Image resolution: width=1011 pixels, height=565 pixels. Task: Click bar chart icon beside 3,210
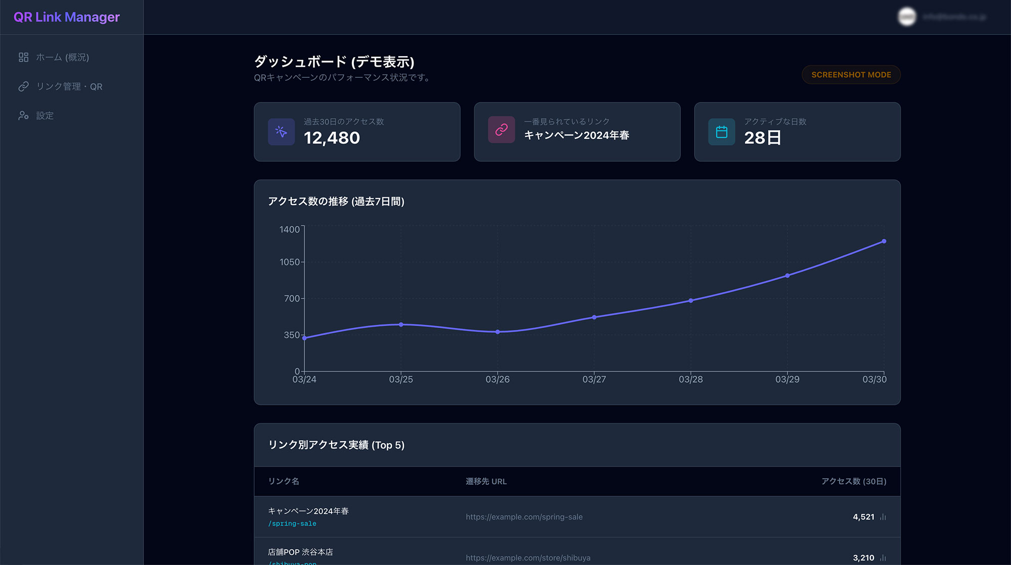point(883,558)
